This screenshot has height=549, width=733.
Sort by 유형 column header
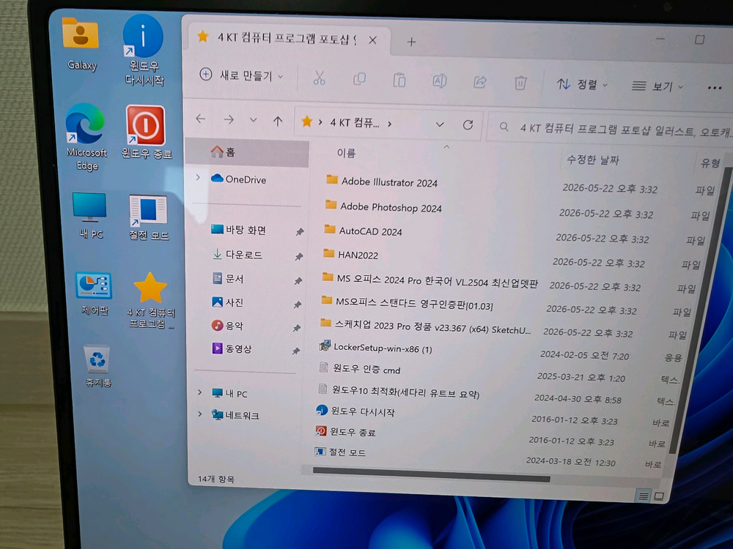tap(710, 163)
